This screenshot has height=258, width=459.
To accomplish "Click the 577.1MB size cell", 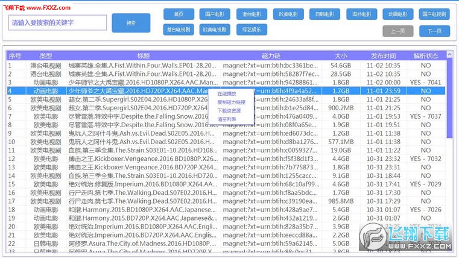I will click(x=341, y=142).
